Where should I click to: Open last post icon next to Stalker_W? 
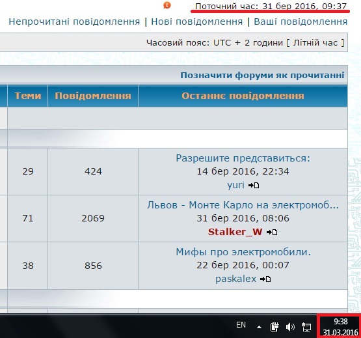click(272, 232)
